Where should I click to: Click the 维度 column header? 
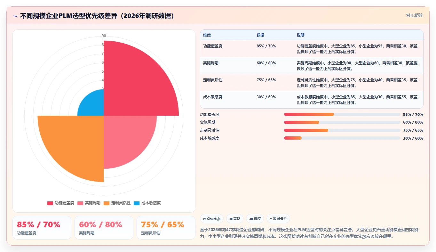pos(207,35)
